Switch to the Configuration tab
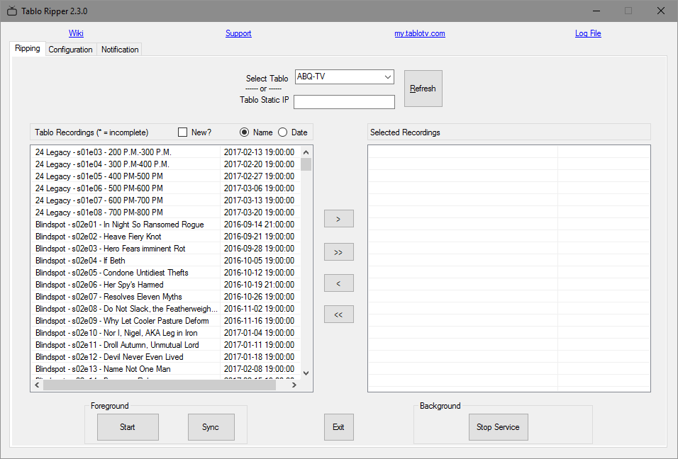678x459 pixels. (70, 50)
